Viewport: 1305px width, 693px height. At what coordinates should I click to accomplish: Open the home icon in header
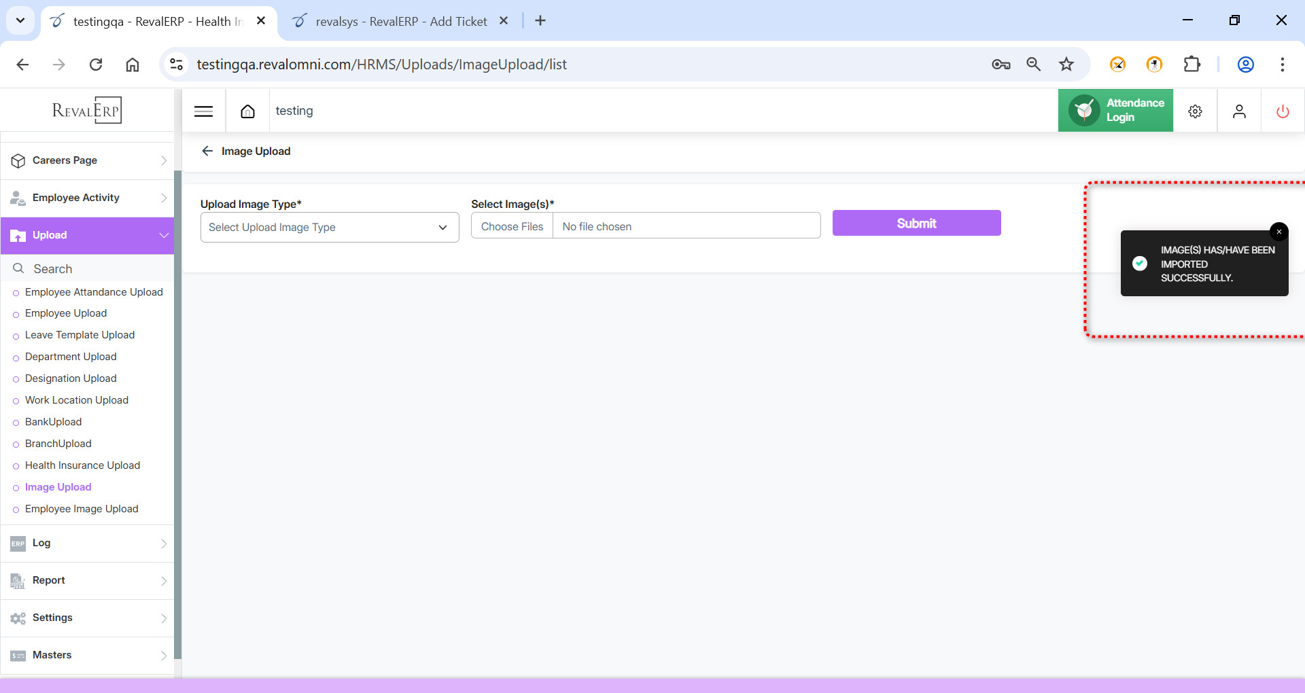coord(247,111)
